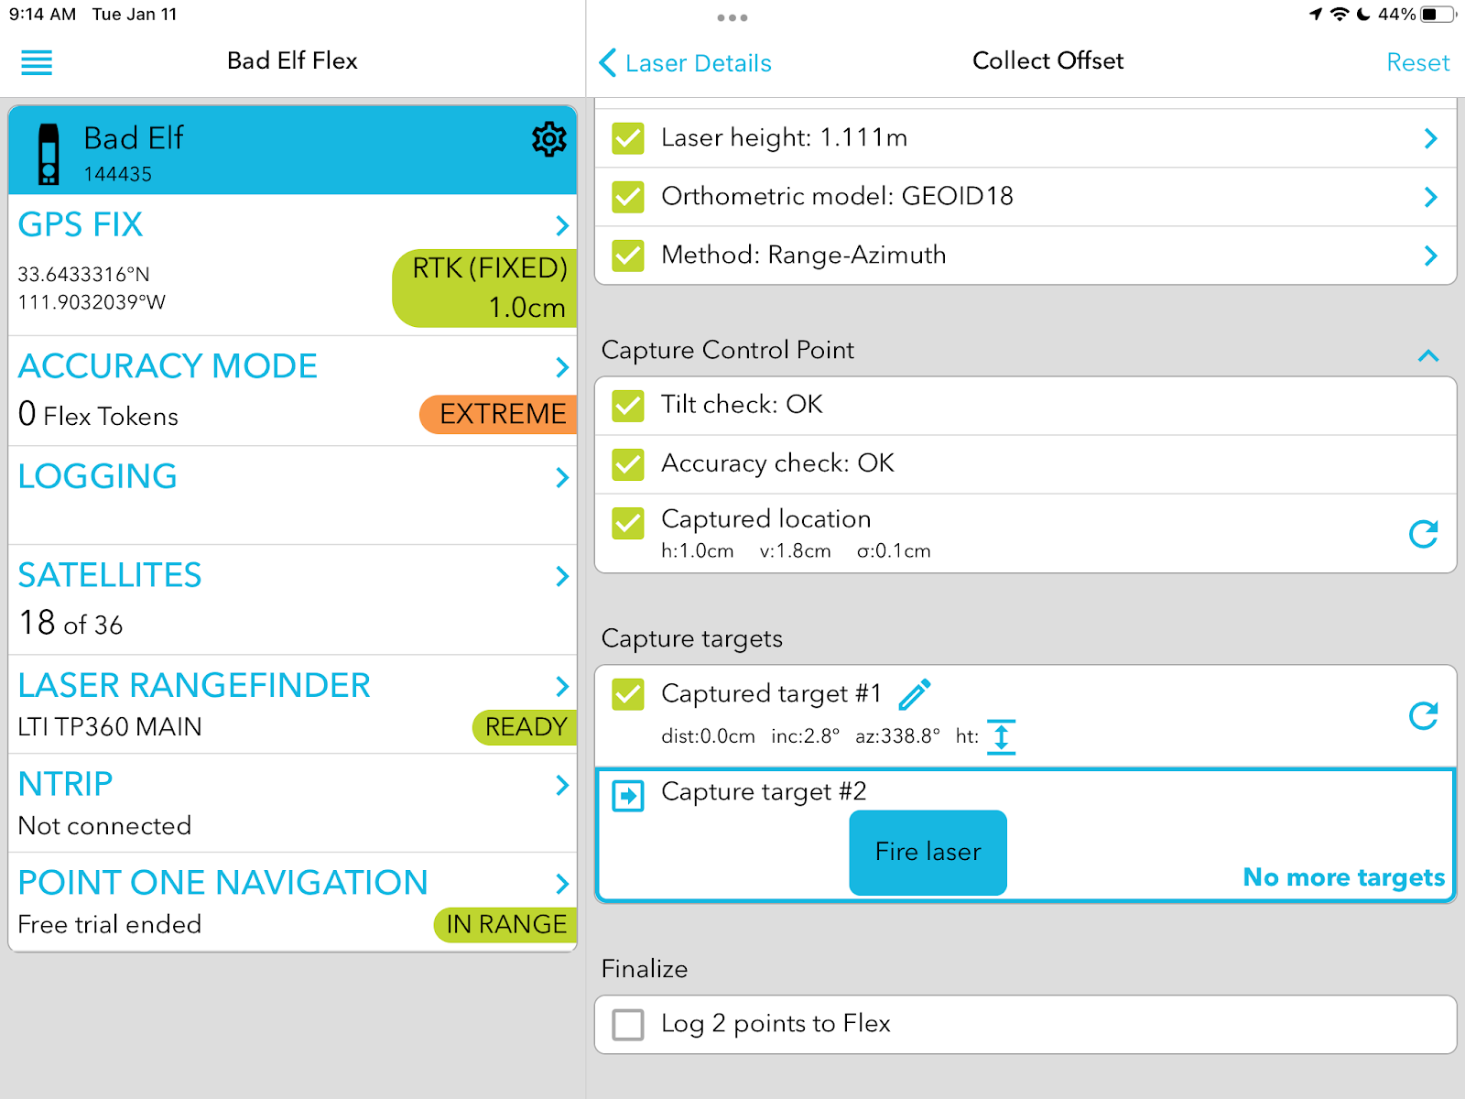Toggle the Captured target #1 checkbox
Image resolution: width=1465 pixels, height=1099 pixels.
click(x=628, y=694)
